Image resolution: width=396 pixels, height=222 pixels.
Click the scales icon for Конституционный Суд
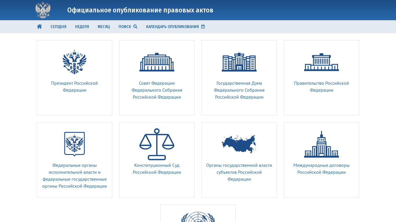(157, 144)
